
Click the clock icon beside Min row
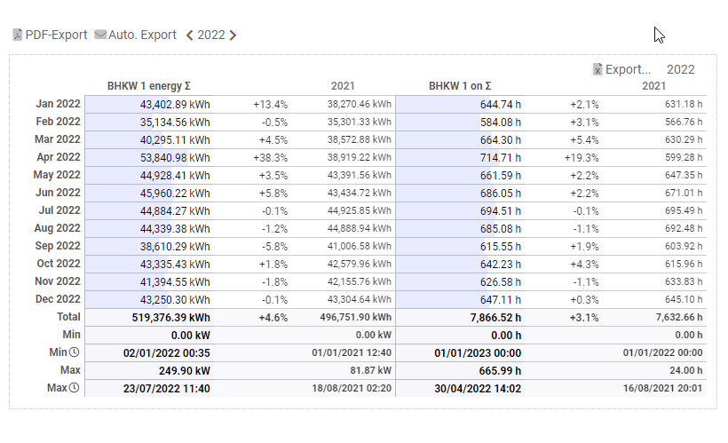tap(75, 352)
